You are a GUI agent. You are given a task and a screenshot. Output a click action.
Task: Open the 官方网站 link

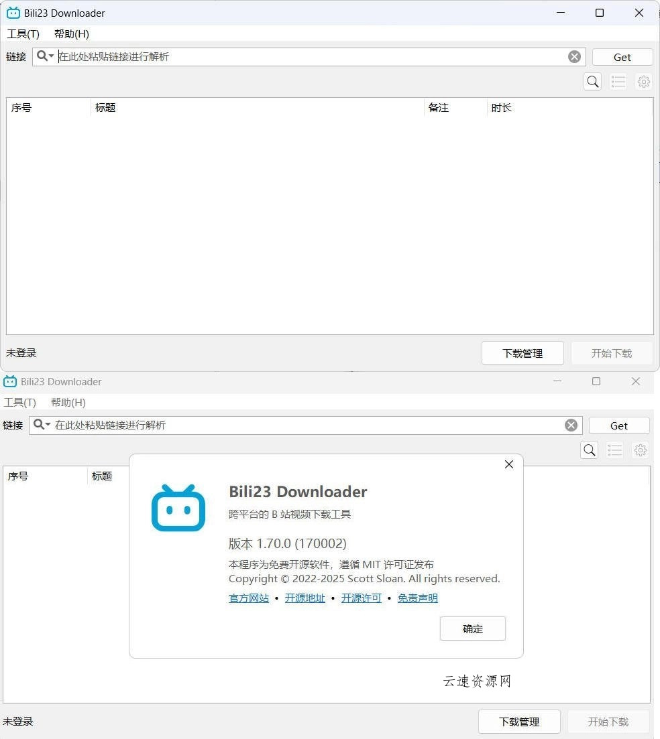[x=248, y=598]
